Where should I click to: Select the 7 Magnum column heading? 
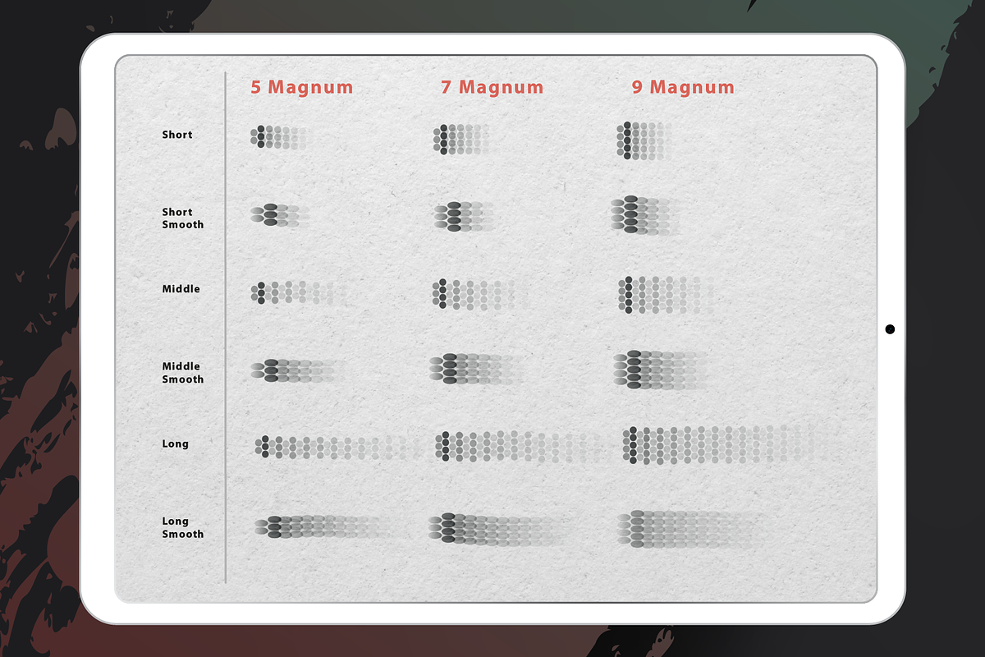point(492,87)
